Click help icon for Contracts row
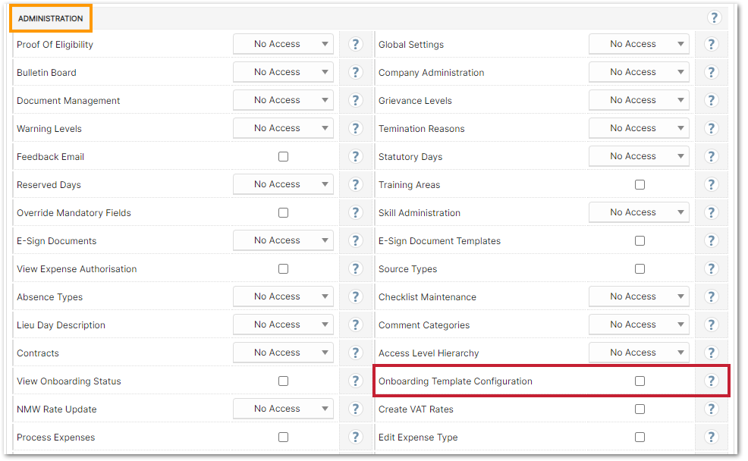 click(x=355, y=353)
